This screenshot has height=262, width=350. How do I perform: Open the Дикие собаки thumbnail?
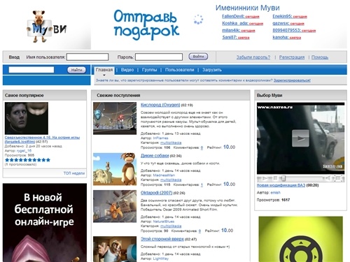(115, 169)
